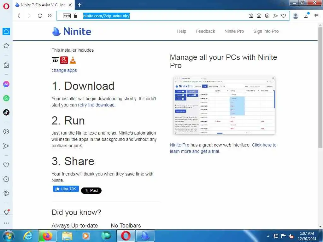Viewport: 323px width, 242px height.
Task: Launch Internet Explorer from taskbar
Action: pyautogui.click(x=28, y=236)
